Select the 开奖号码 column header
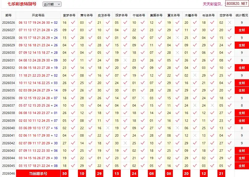 click(x=38, y=15)
